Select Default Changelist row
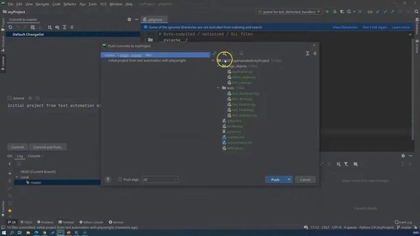The image size is (420, 236). pyautogui.click(x=73, y=35)
